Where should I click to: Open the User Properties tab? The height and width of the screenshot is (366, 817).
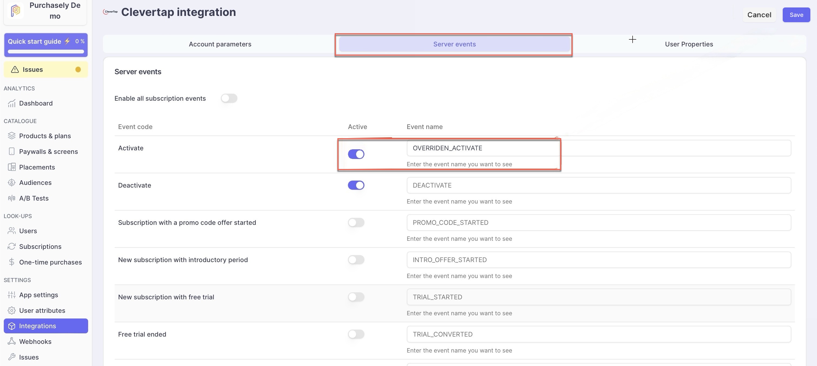tap(689, 44)
